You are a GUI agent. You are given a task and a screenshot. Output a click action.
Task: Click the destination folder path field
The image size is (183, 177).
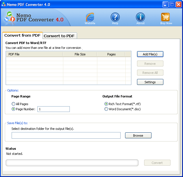click(66, 136)
